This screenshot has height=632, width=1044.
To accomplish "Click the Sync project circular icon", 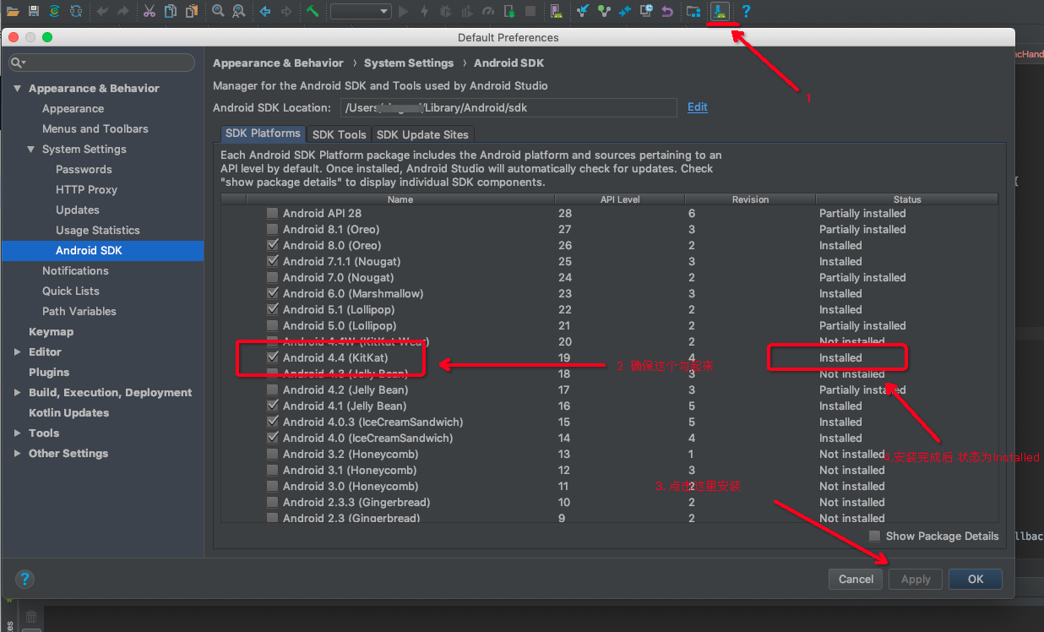I will pos(54,11).
